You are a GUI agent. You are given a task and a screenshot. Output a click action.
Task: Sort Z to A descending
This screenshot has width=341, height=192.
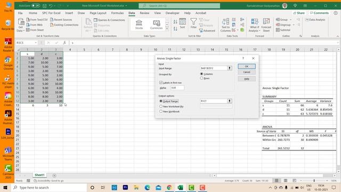[175, 28]
